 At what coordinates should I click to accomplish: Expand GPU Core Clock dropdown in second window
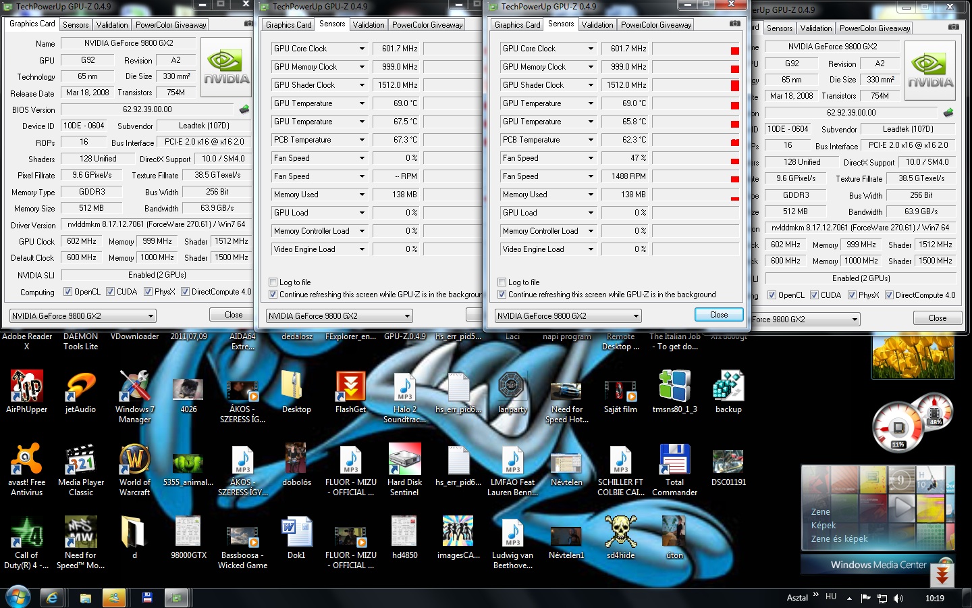click(x=362, y=49)
